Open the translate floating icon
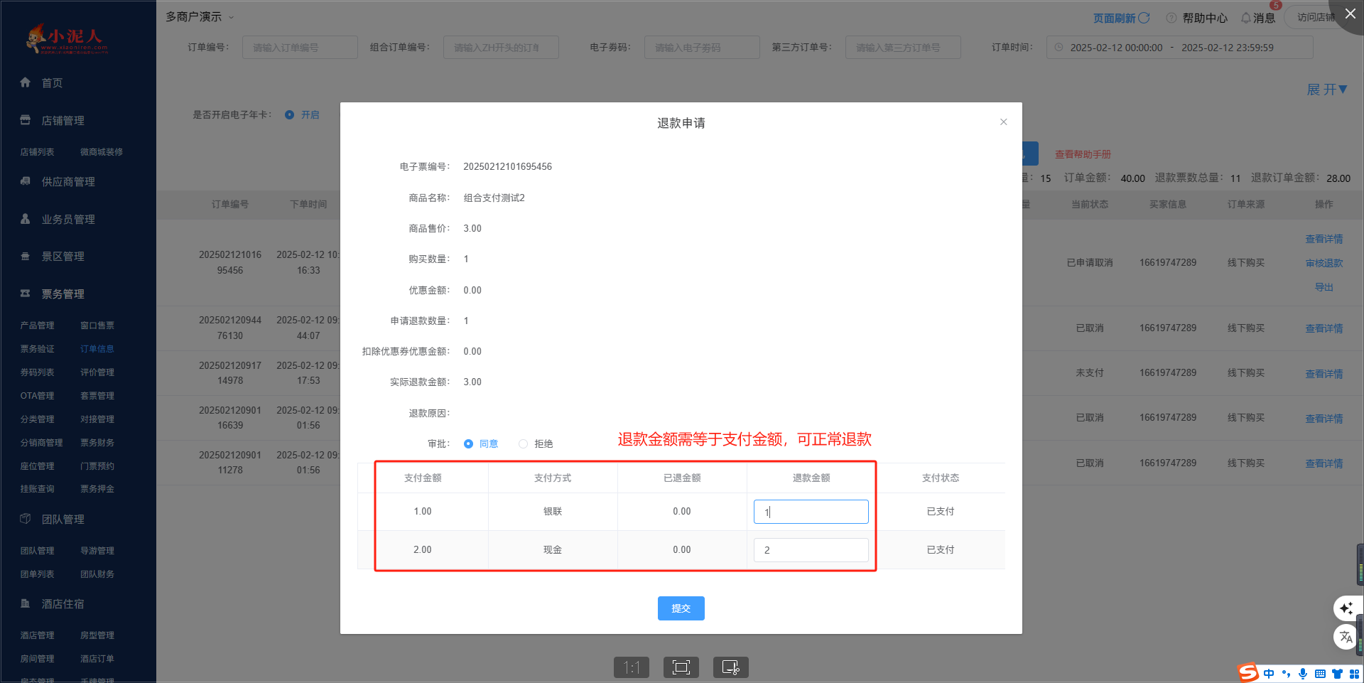 point(1346,637)
